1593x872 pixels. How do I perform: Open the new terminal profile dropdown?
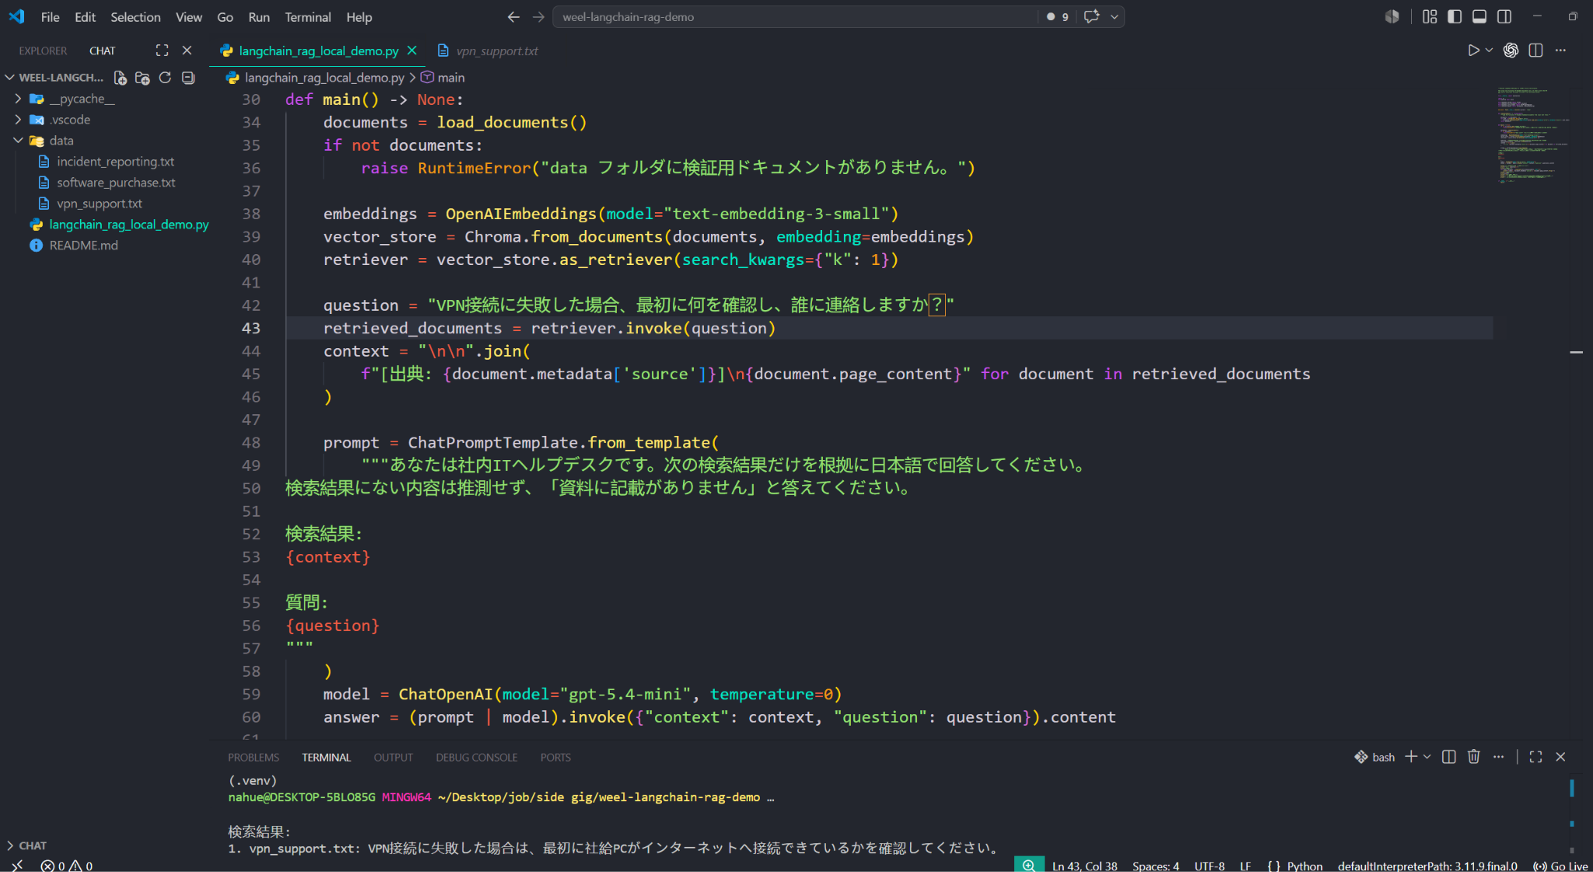click(x=1427, y=757)
